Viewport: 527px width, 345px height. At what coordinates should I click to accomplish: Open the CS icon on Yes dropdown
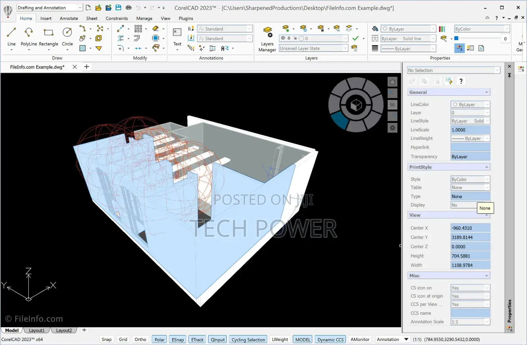(470, 288)
